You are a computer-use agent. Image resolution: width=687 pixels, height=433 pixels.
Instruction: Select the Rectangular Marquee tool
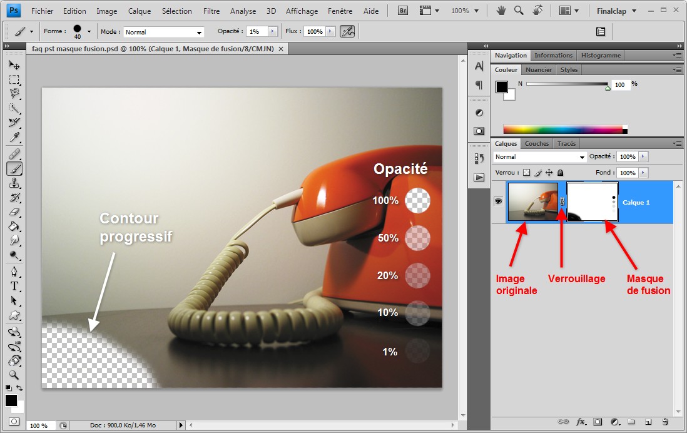point(14,79)
